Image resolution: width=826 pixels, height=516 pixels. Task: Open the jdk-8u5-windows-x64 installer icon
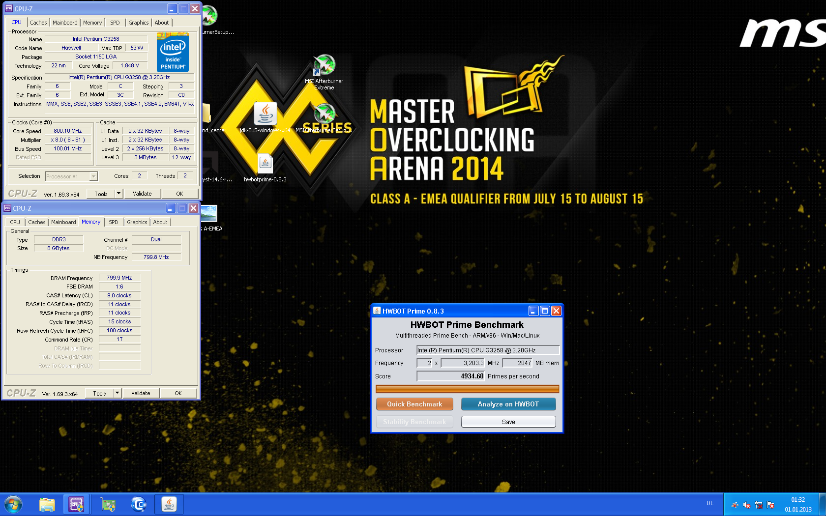click(265, 117)
